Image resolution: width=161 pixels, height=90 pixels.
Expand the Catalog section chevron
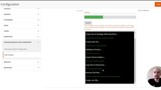(38, 9)
